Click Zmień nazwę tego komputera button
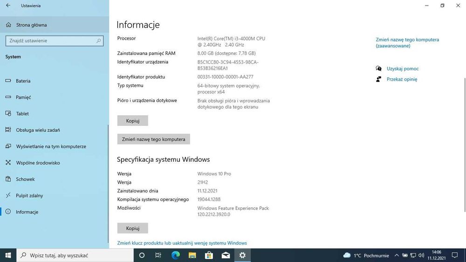 coord(154,139)
